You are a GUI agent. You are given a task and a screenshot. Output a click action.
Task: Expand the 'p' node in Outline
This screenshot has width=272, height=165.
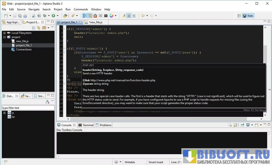[4, 113]
